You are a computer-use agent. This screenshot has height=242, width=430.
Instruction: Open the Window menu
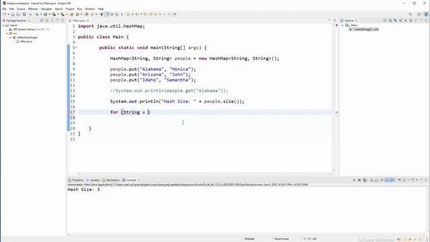pos(89,9)
